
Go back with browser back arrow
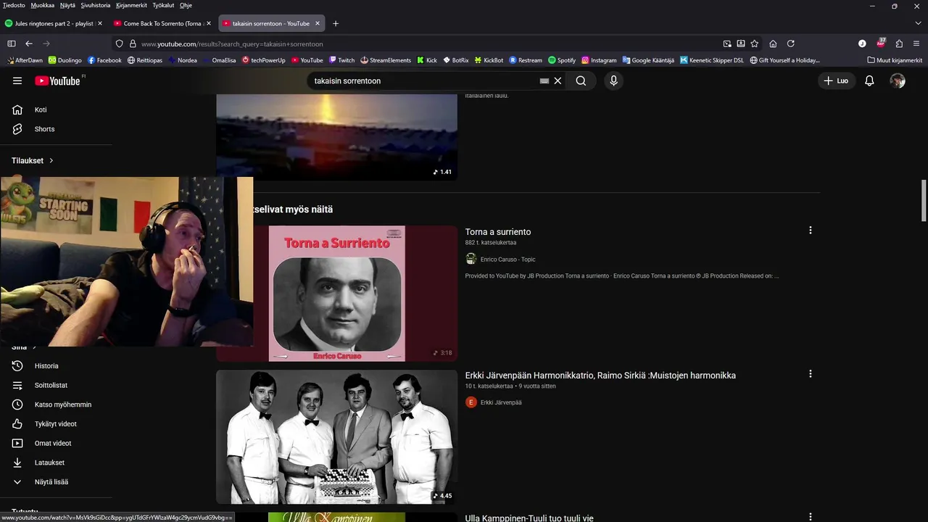point(29,43)
